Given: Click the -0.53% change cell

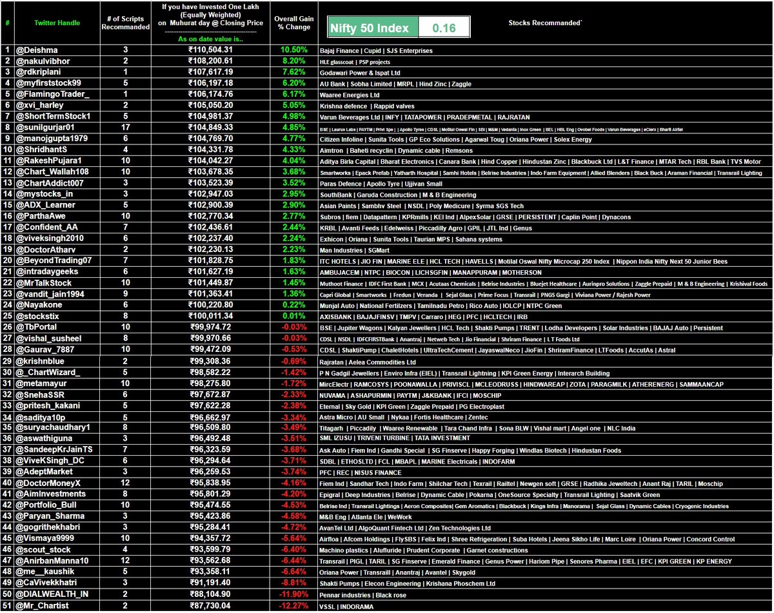Looking at the screenshot, I should coord(294,349).
